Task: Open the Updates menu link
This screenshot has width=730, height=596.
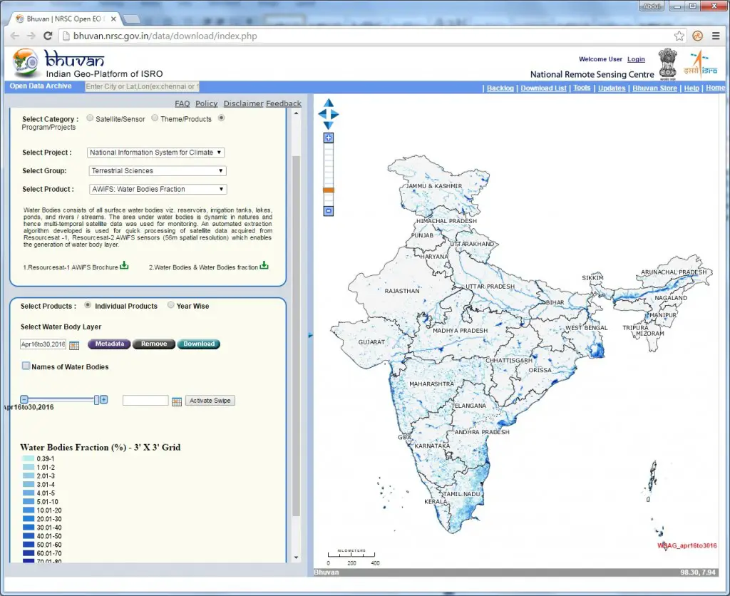Action: coord(611,88)
